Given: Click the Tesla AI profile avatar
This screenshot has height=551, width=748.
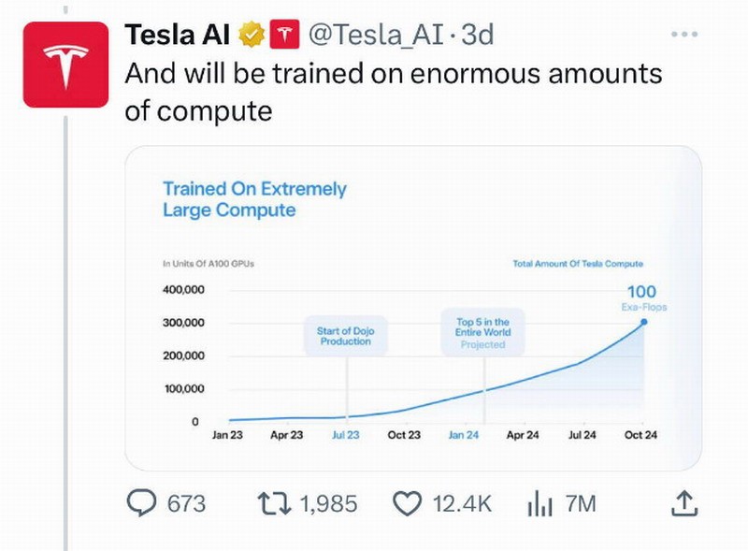Looking at the screenshot, I should [x=65, y=65].
